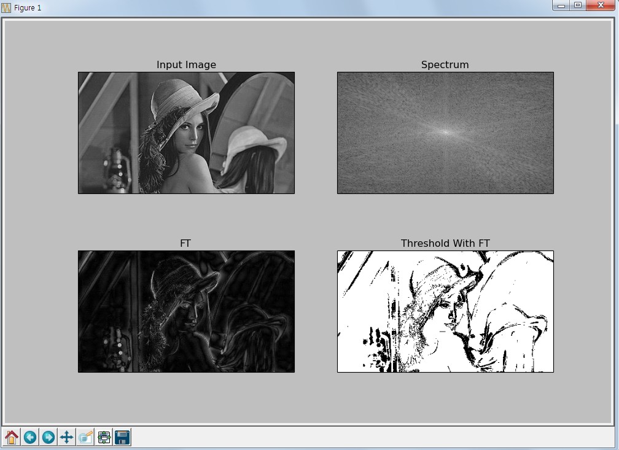Screen dimensions: 619x450
Task: Minimize the Figure 1 window
Action: pyautogui.click(x=561, y=6)
